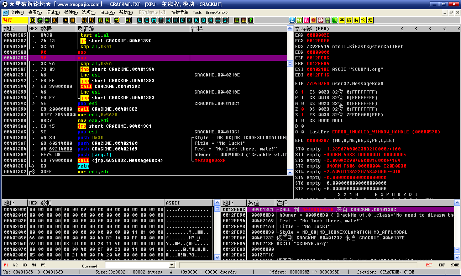Click the rewind double-arrow toolbar icon
The width and height of the screenshot is (461, 276).
tap(47, 20)
